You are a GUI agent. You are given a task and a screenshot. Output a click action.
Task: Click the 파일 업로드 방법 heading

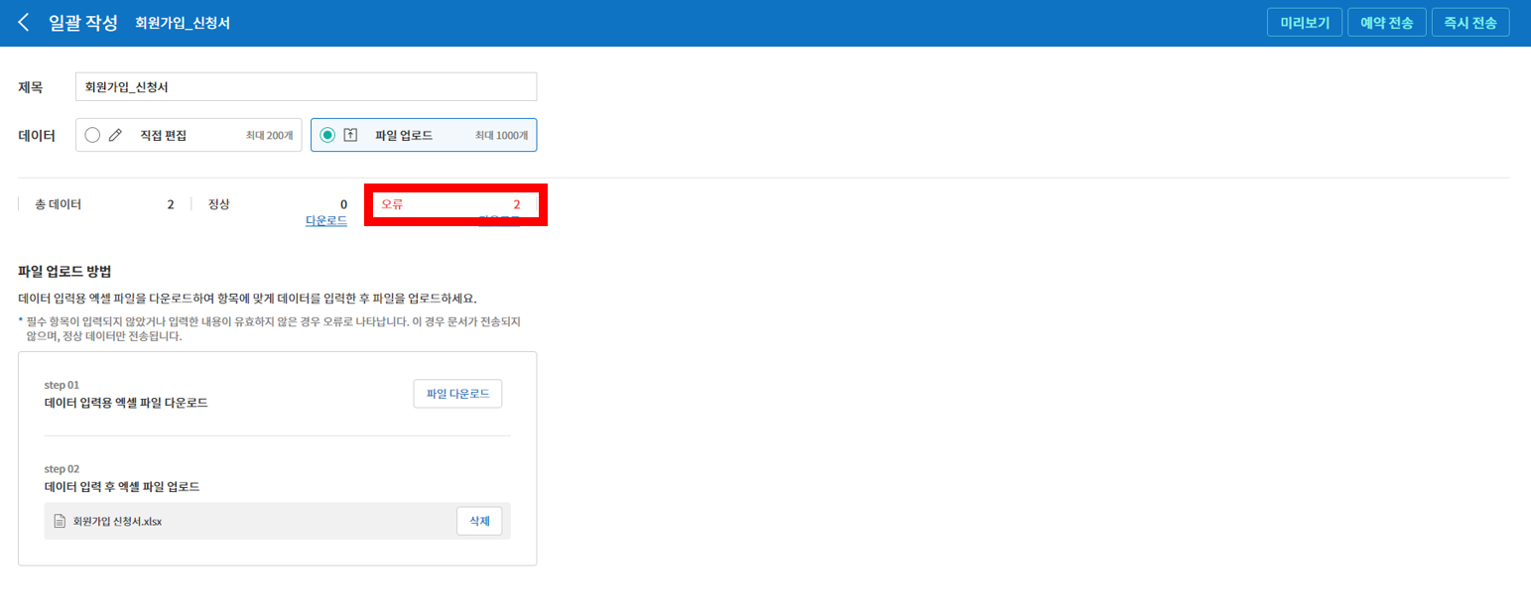pyautogui.click(x=64, y=271)
